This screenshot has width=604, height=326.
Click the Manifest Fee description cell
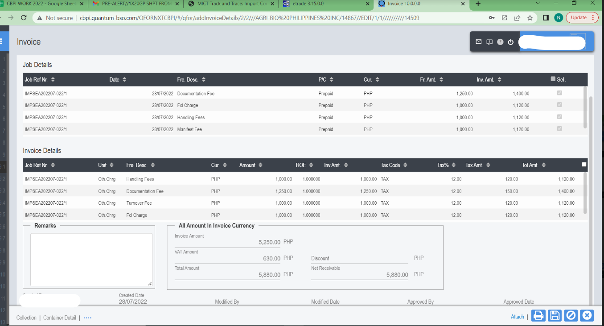[189, 129]
